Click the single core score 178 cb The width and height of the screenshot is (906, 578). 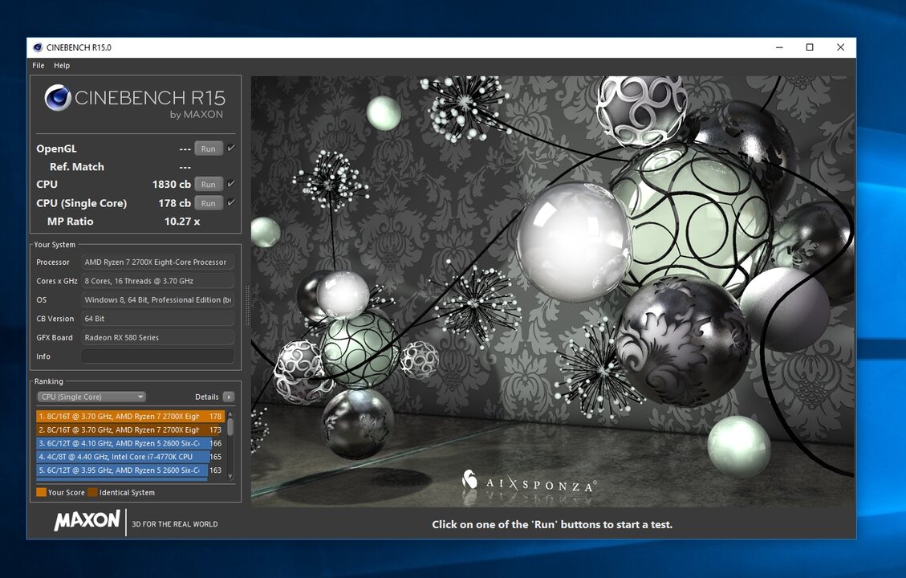click(174, 203)
